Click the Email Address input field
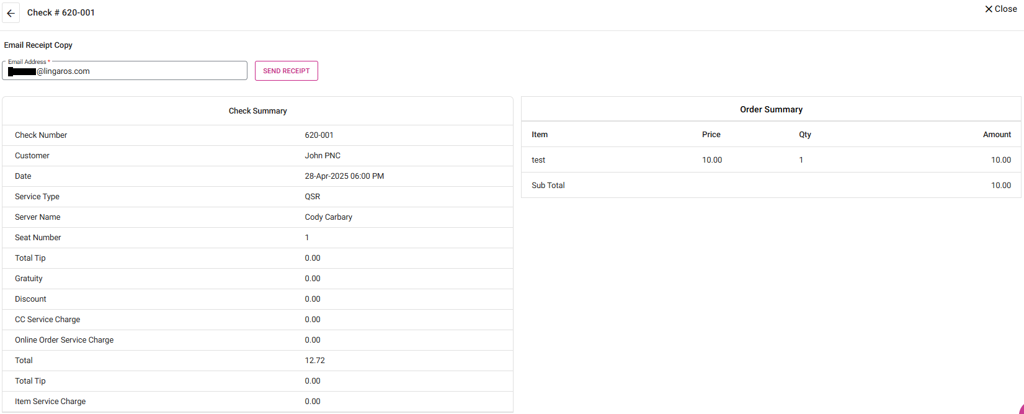 pyautogui.click(x=136, y=71)
